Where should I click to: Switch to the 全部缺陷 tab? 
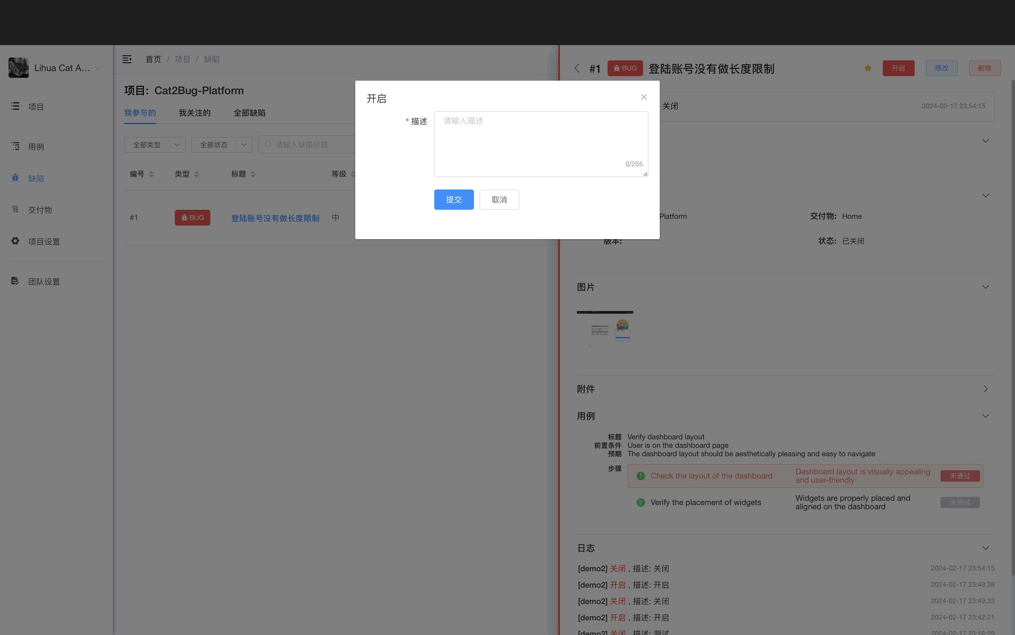coord(250,113)
